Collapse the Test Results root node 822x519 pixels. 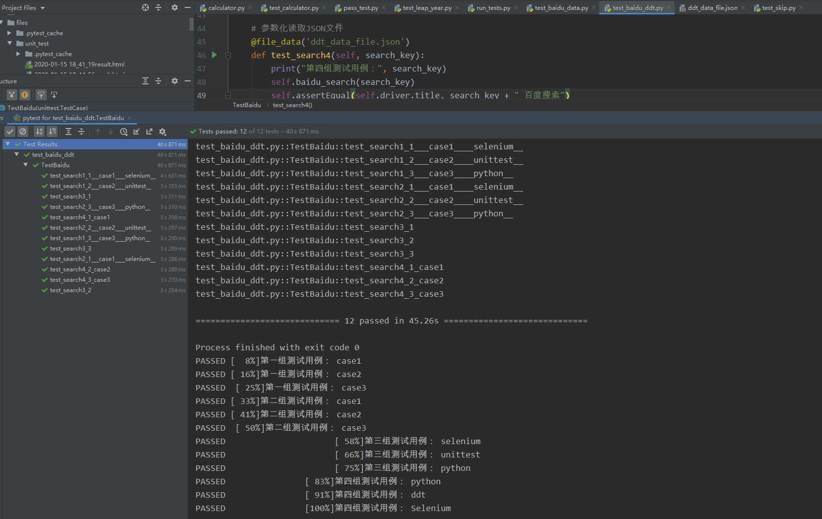pos(8,144)
